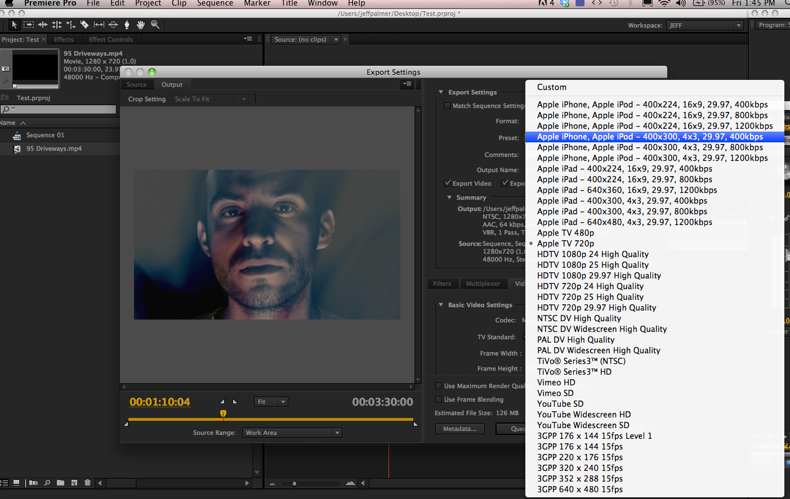Switch project panel to icon view
This screenshot has height=499, width=790.
click(x=17, y=483)
